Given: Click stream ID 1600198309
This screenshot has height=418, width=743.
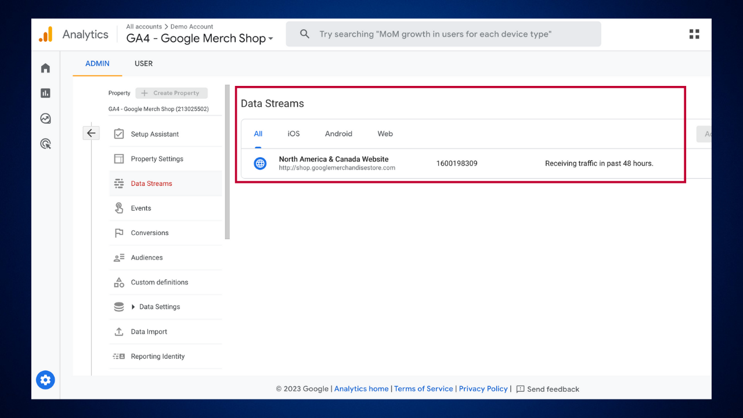Looking at the screenshot, I should click(457, 164).
